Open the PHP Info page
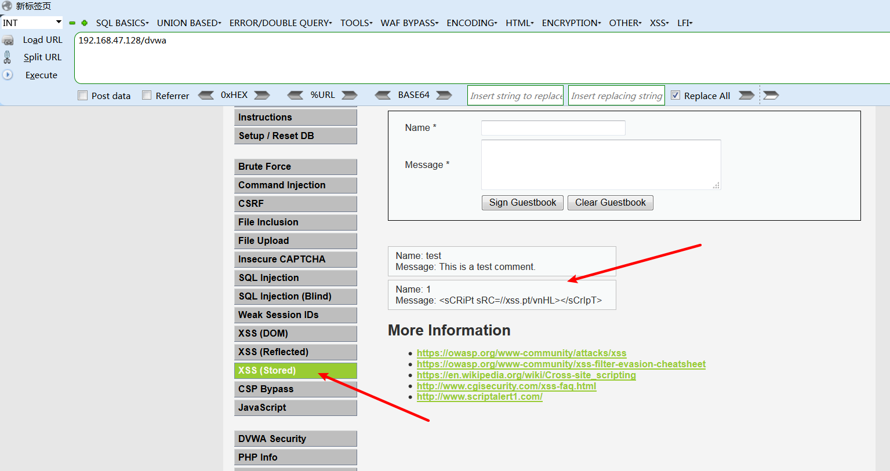890x471 pixels. coord(296,457)
